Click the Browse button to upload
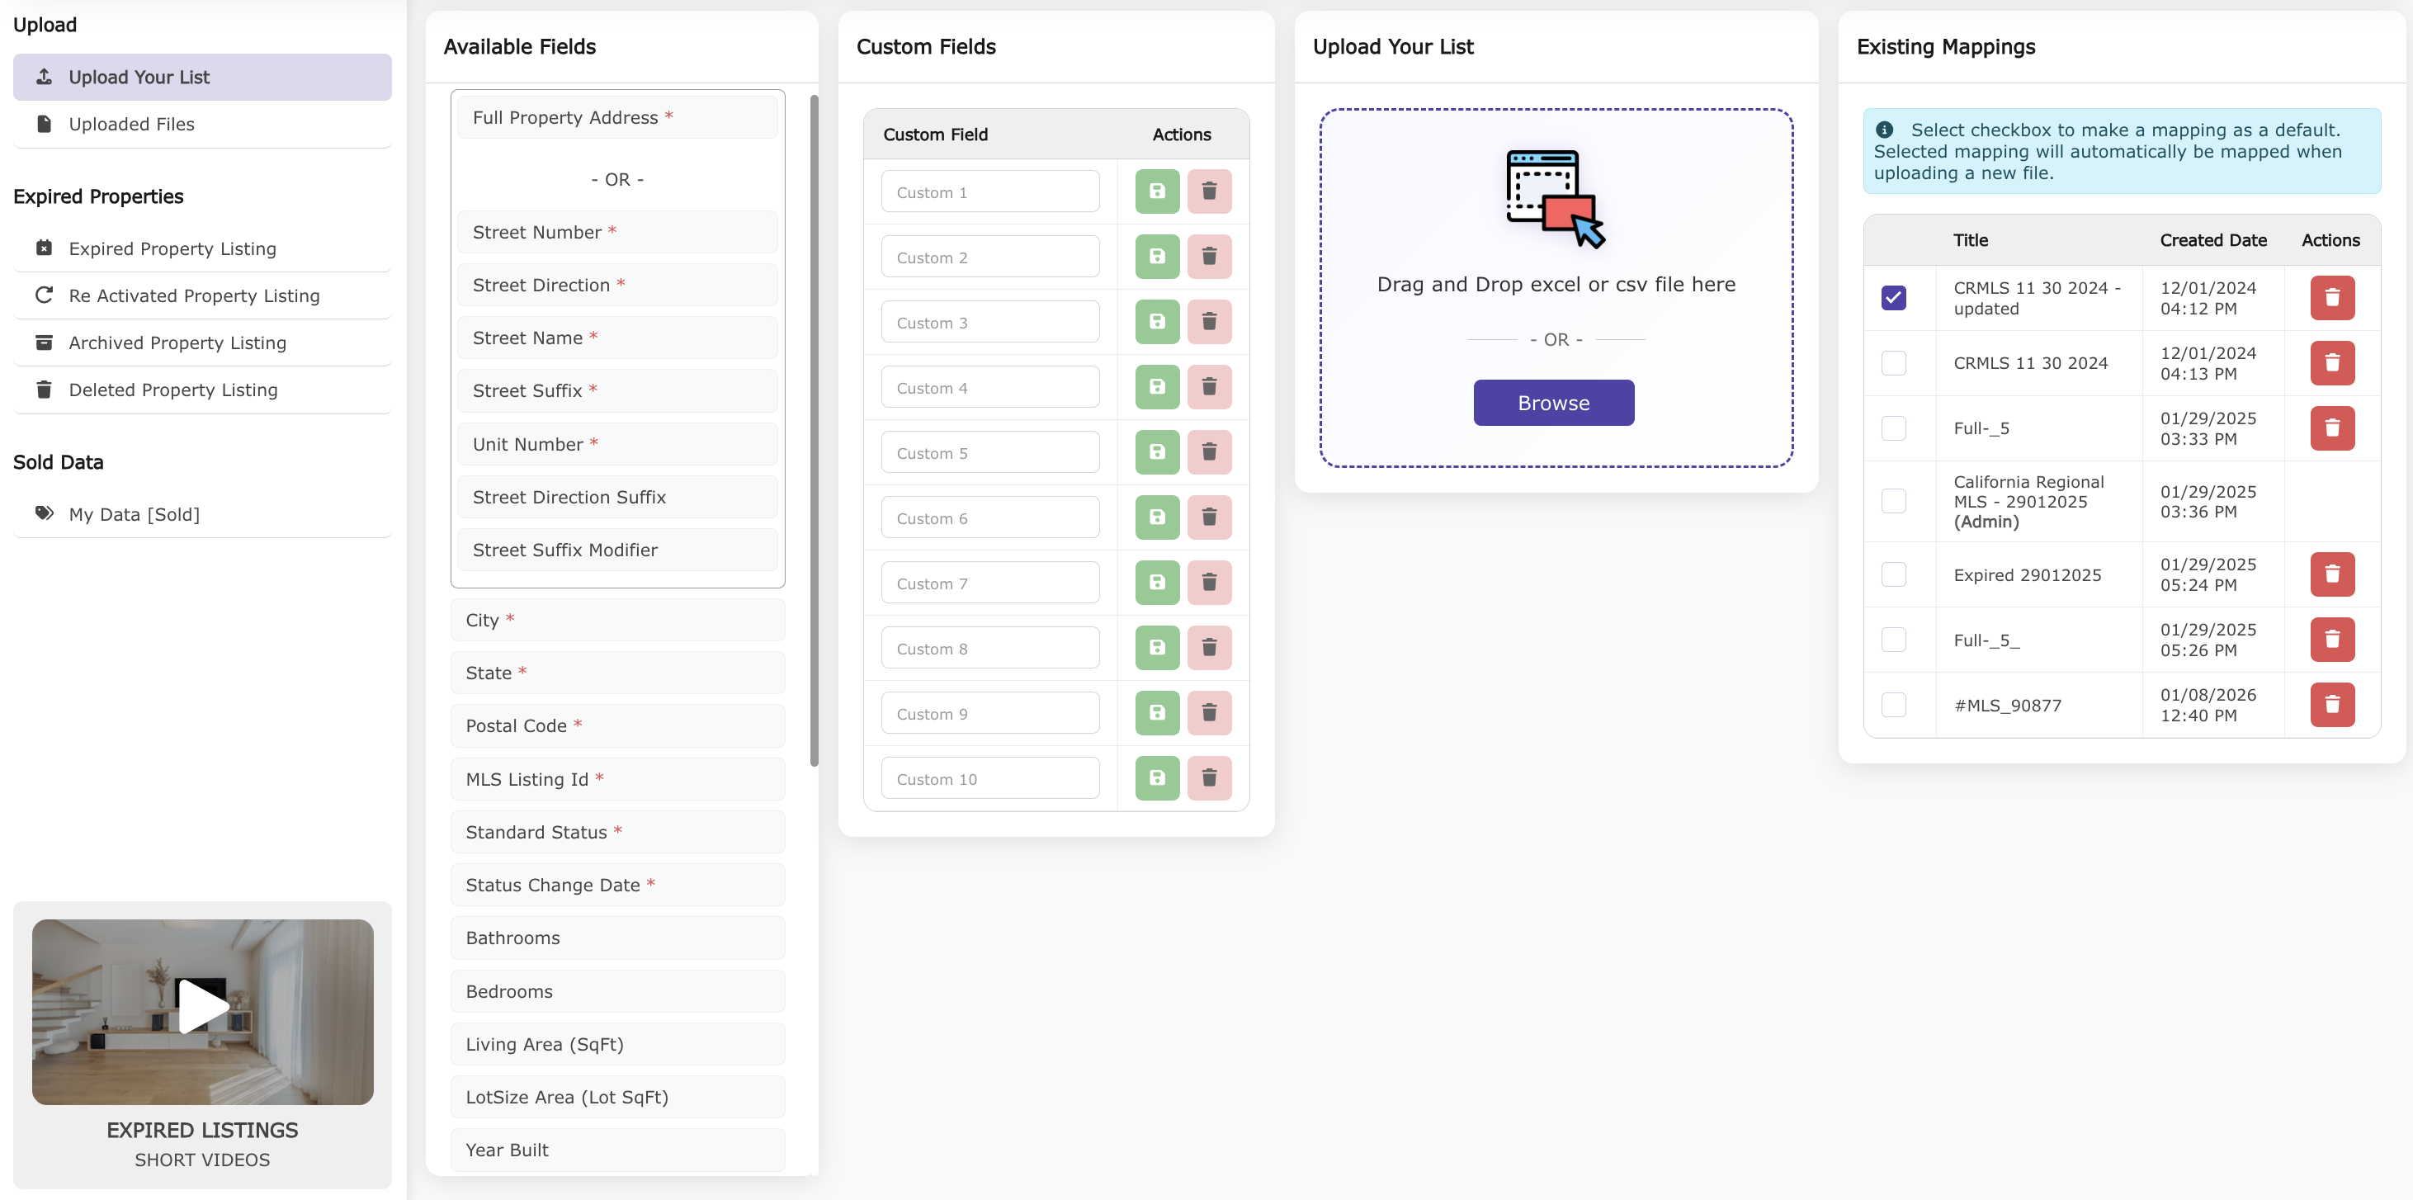Viewport: 2413px width, 1200px height. (x=1552, y=402)
